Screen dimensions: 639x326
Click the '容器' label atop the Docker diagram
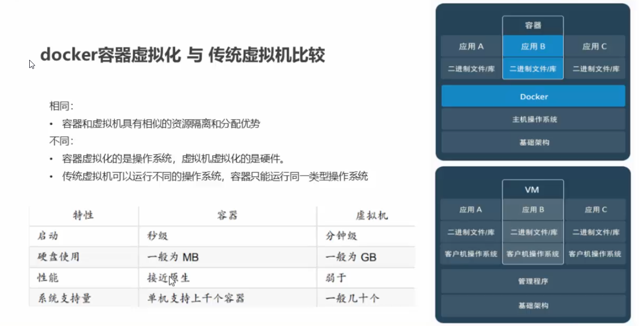(x=533, y=25)
